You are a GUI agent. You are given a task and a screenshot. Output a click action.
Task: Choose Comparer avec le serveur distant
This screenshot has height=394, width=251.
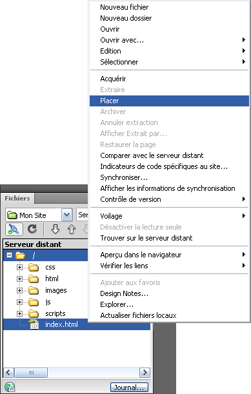coord(169,155)
